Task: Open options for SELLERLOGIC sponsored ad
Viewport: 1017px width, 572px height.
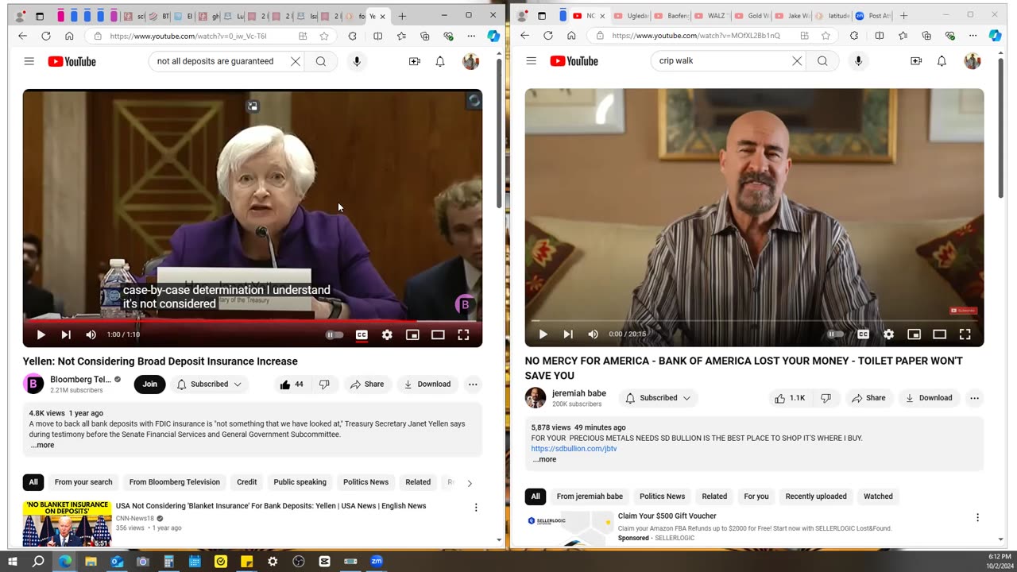Action: point(977,517)
